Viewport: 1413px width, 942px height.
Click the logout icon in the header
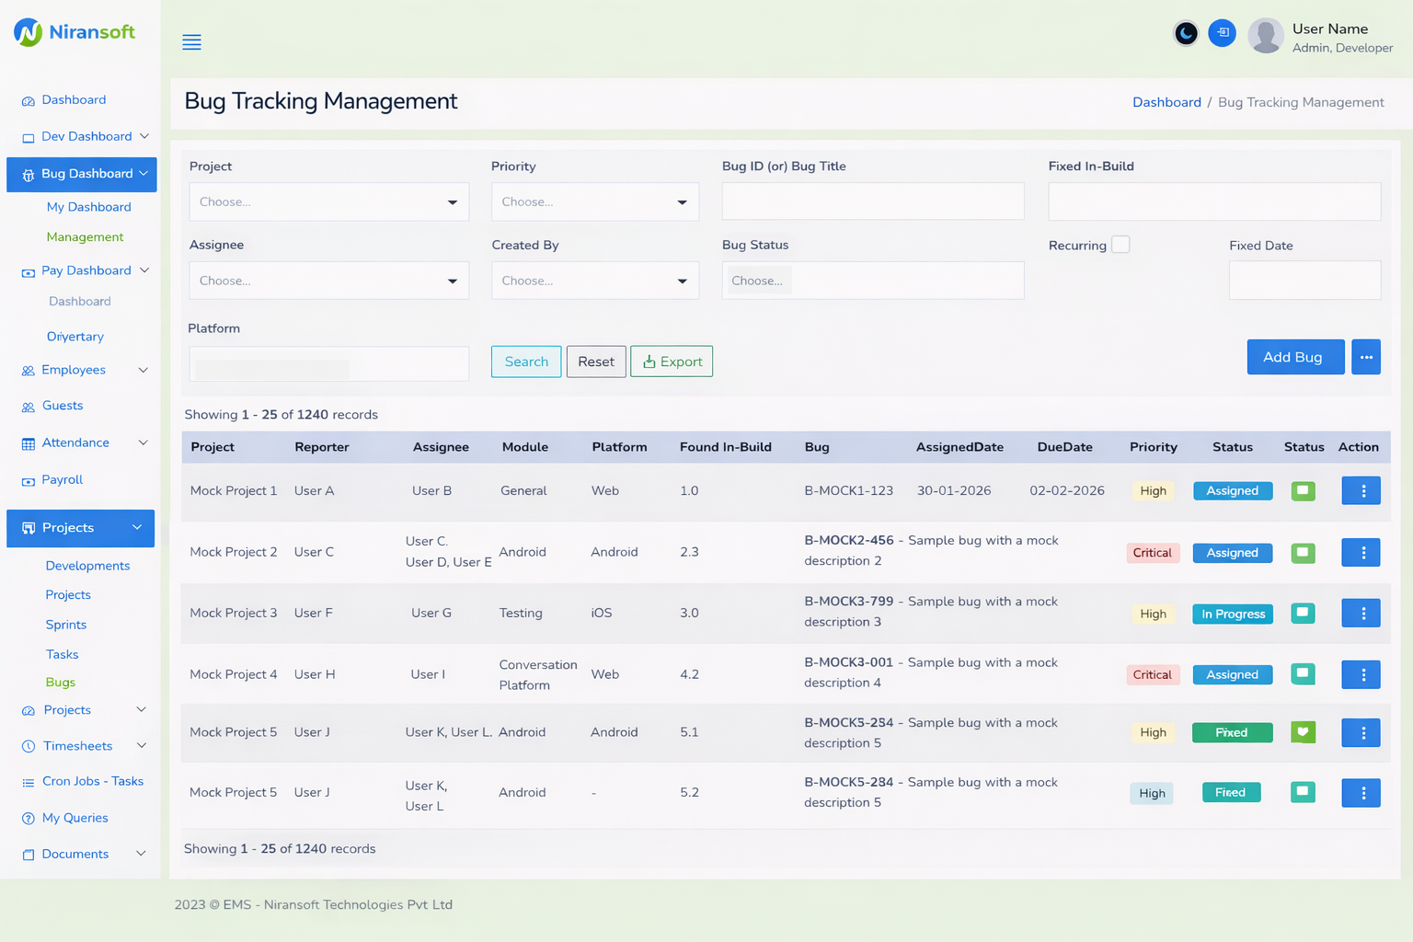point(1222,33)
